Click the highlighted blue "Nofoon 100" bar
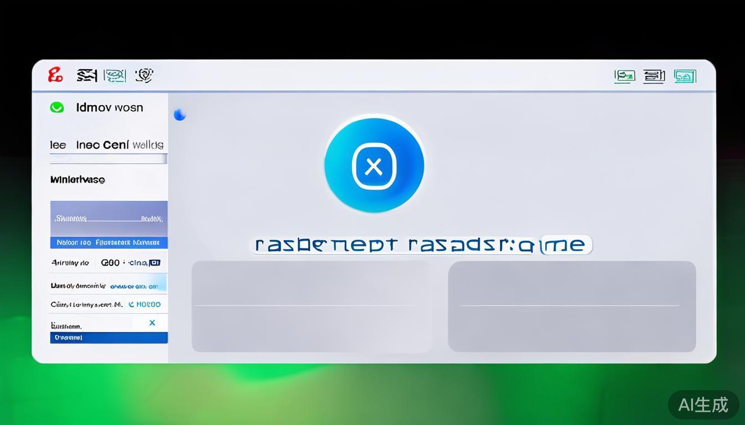 pyautogui.click(x=109, y=242)
